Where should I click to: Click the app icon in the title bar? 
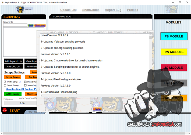[2, 2]
